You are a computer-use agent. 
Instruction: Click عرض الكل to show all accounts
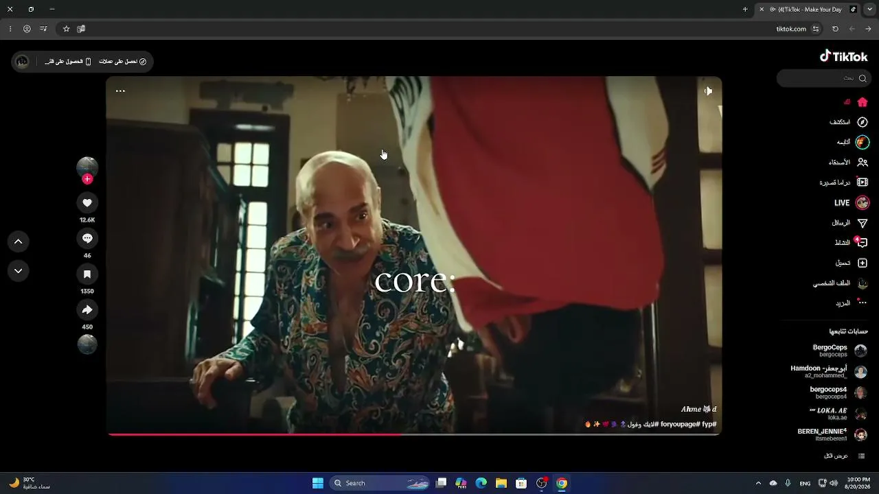[x=844, y=456]
